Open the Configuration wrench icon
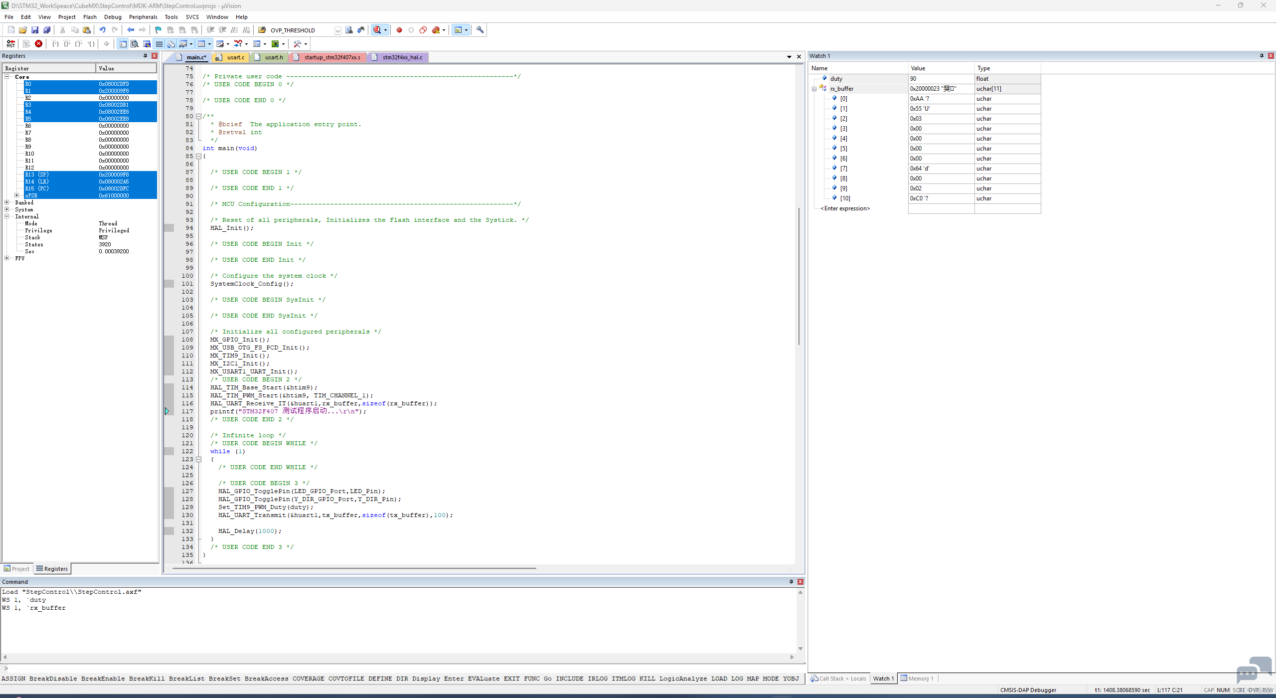 (x=479, y=30)
